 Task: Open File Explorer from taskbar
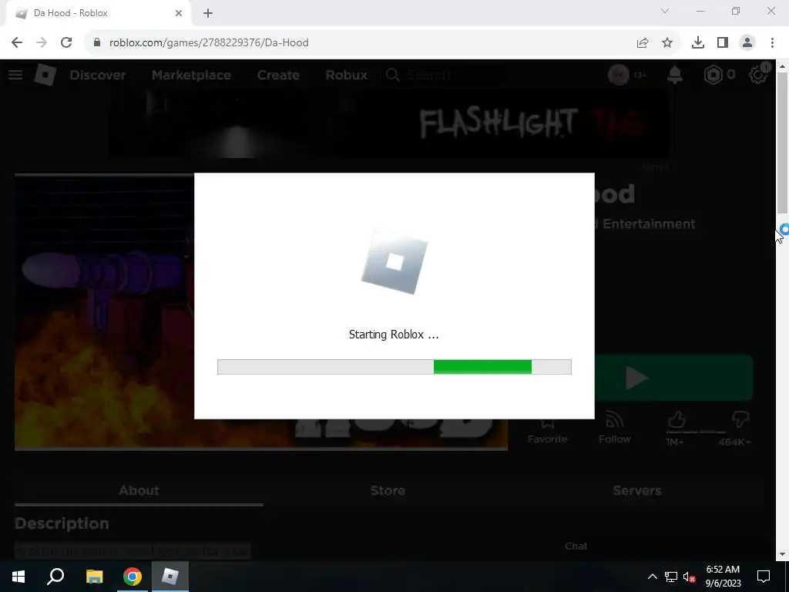tap(94, 577)
